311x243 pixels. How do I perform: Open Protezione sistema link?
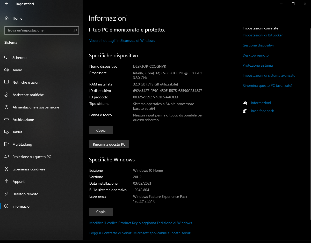click(x=258, y=65)
